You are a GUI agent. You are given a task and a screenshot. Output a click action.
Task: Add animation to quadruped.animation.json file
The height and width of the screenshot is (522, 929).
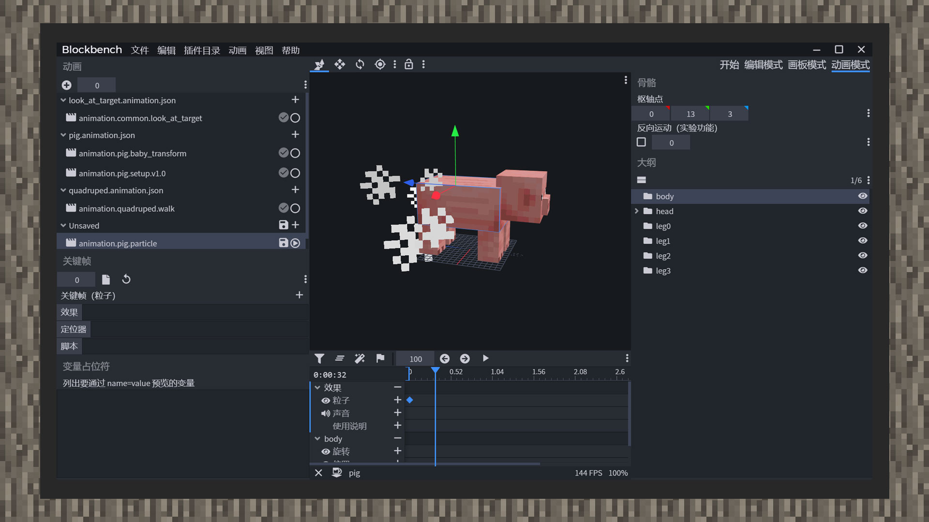coord(295,189)
